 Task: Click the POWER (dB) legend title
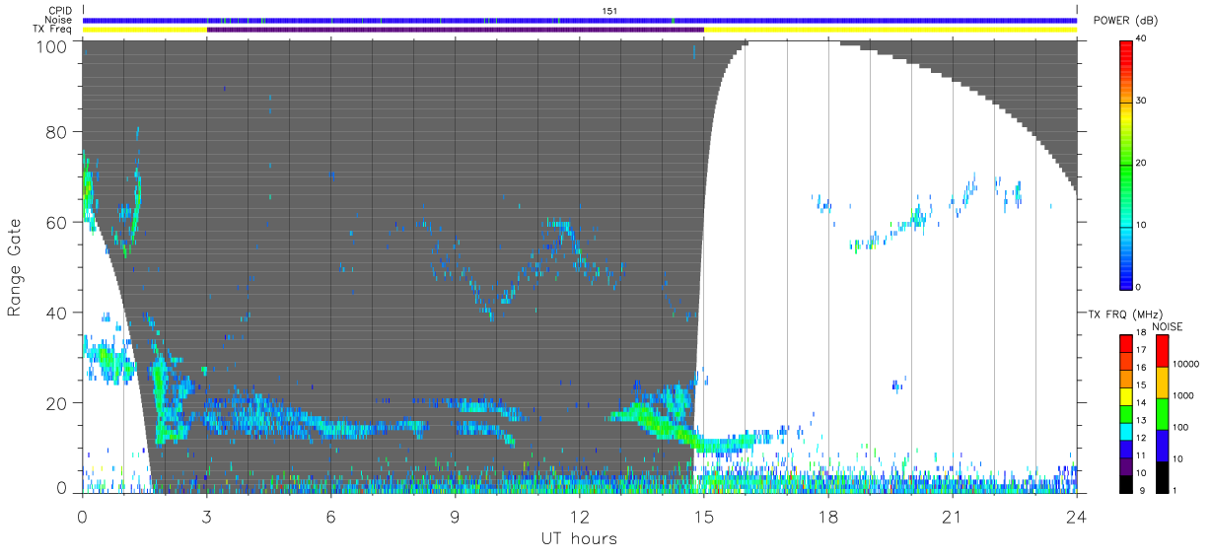tap(1127, 21)
